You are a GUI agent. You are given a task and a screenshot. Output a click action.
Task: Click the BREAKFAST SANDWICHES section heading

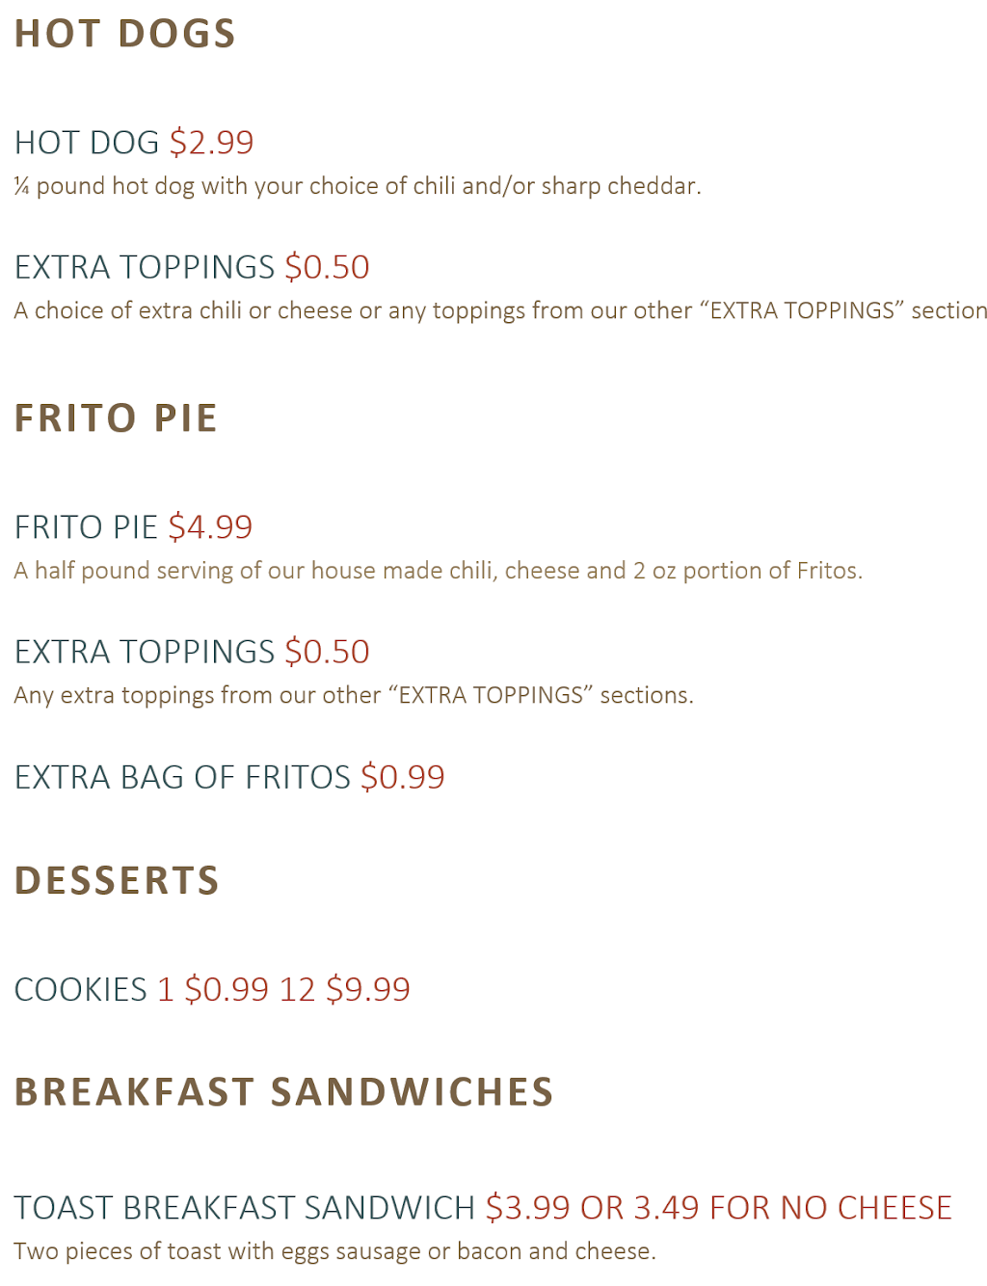[283, 1092]
